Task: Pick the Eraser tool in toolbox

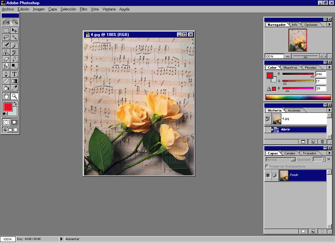Action: point(6,59)
